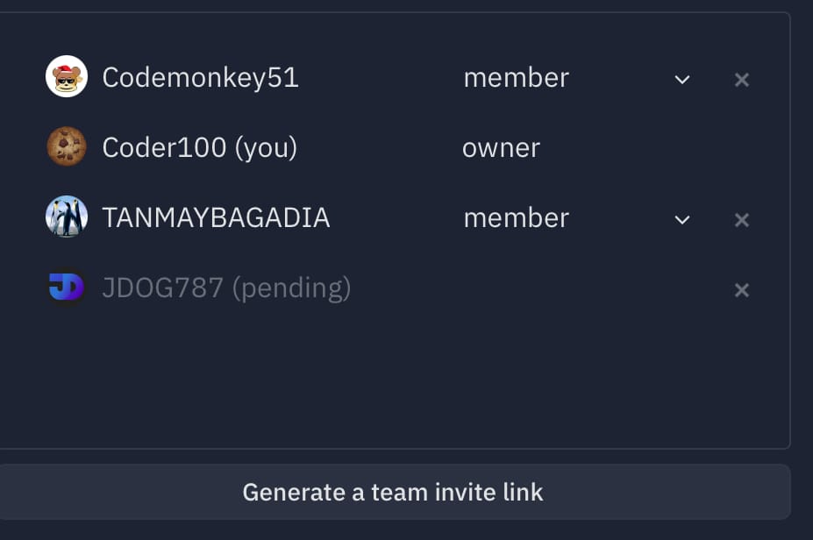Click the (you) label beside Coder100
Screen dimensions: 813x540
(x=266, y=148)
